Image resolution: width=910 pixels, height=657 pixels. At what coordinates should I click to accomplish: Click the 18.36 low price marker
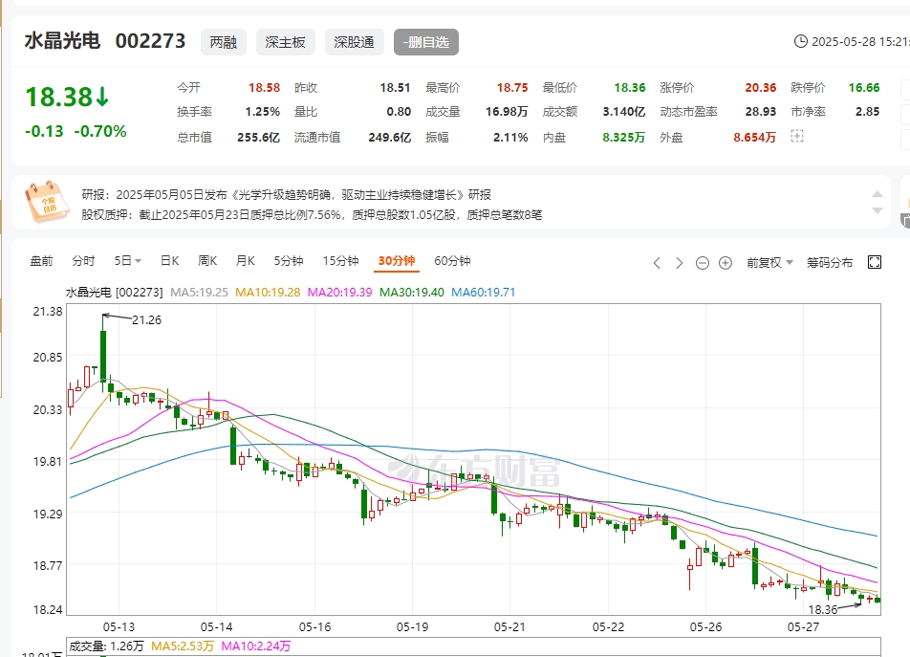click(x=823, y=609)
